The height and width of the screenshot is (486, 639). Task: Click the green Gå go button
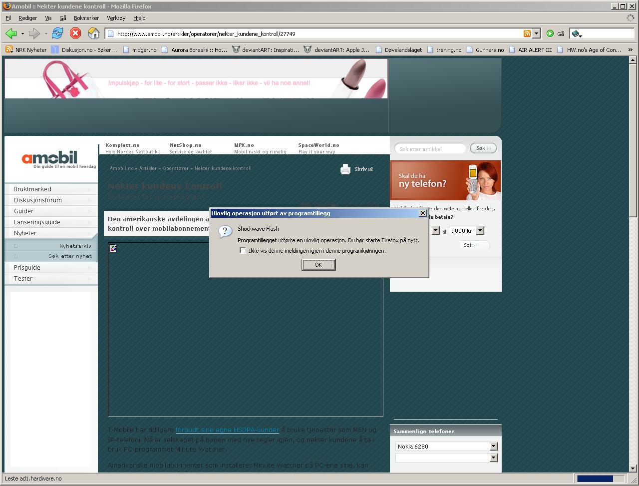click(x=555, y=33)
